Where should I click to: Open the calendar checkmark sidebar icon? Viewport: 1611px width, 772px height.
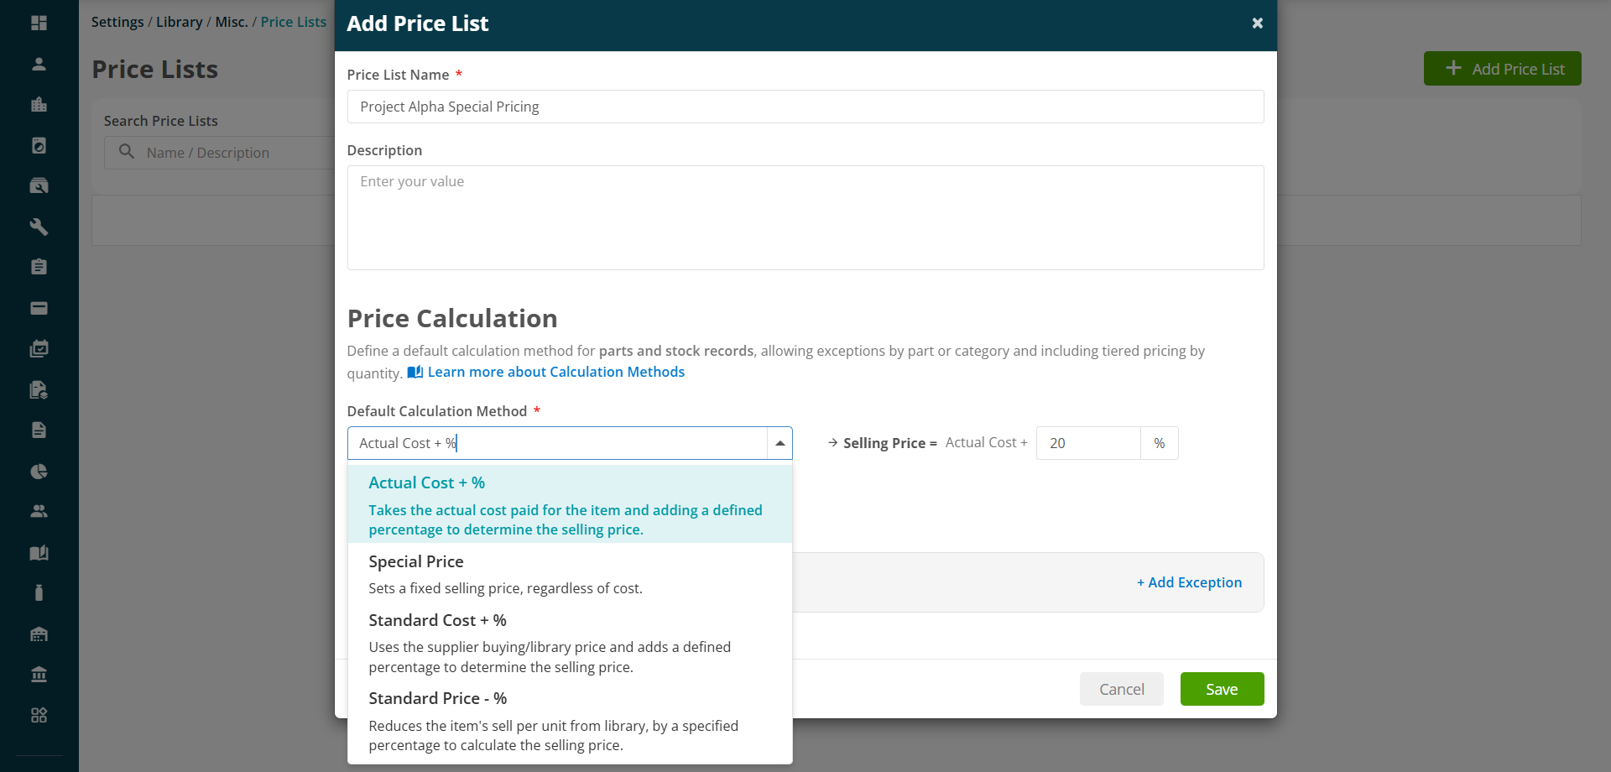(x=39, y=348)
